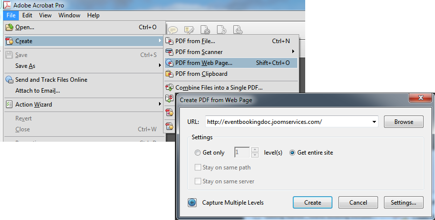Click the Open folder icon in File menu
435x220 pixels.
pyautogui.click(x=9, y=27)
